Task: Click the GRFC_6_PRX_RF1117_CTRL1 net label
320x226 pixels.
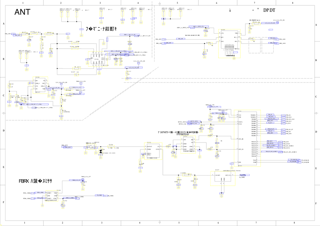Action: click(44, 108)
